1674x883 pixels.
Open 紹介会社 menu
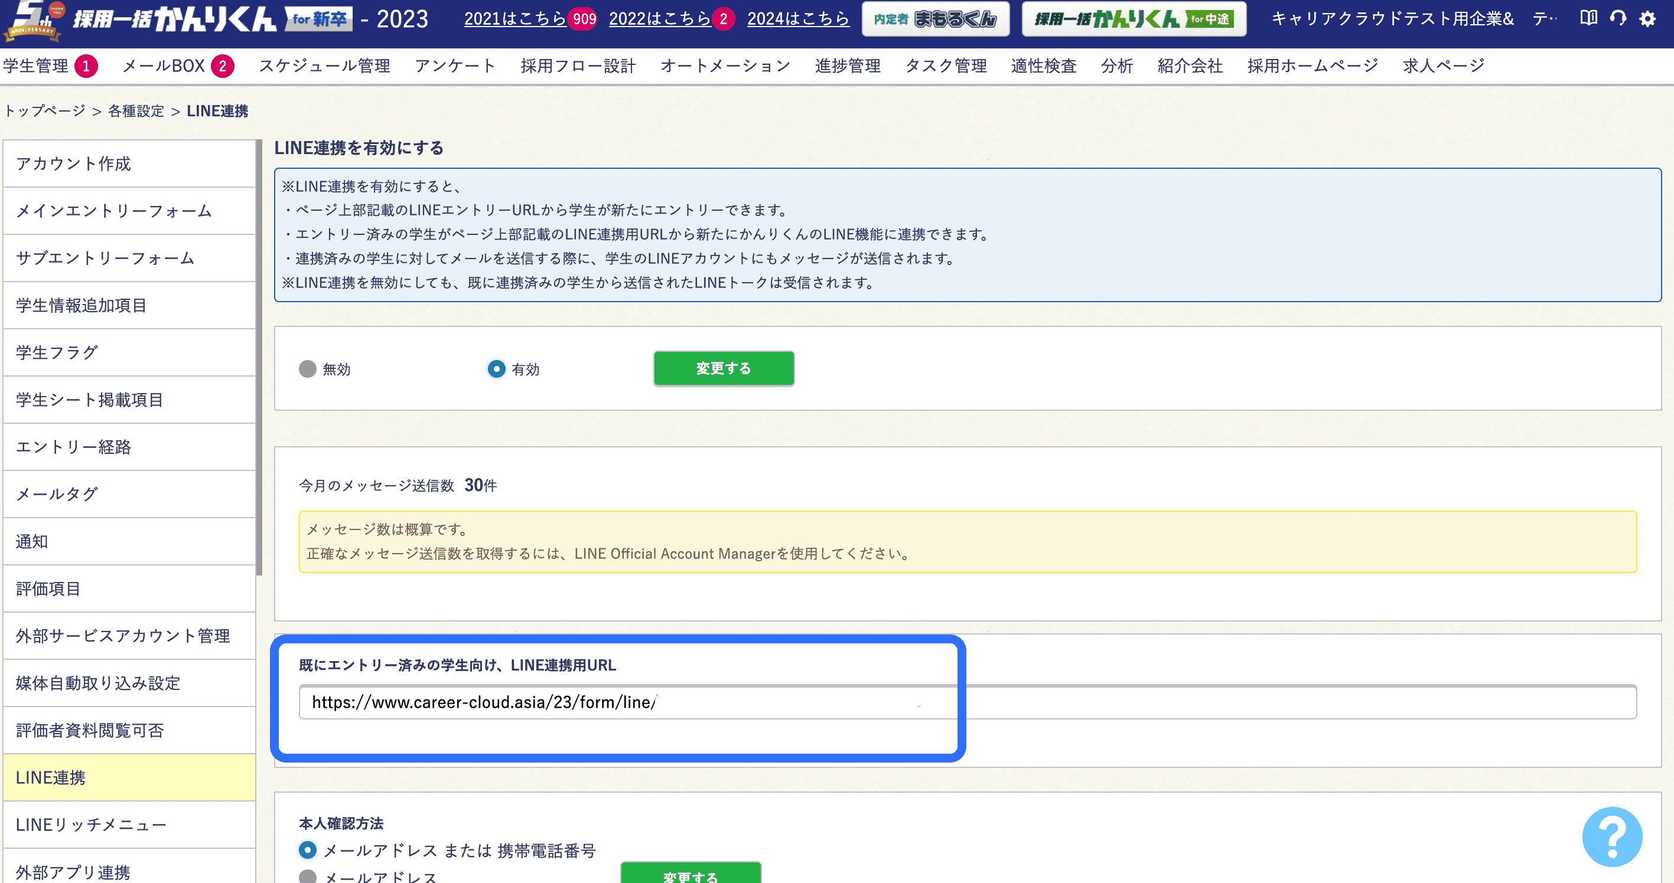coord(1190,66)
